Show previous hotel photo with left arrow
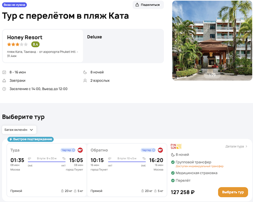 click(x=176, y=40)
